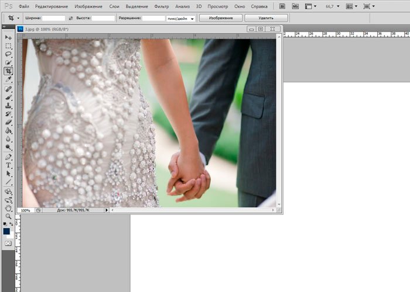Select the Rectangular Marquee tool

tap(8, 46)
